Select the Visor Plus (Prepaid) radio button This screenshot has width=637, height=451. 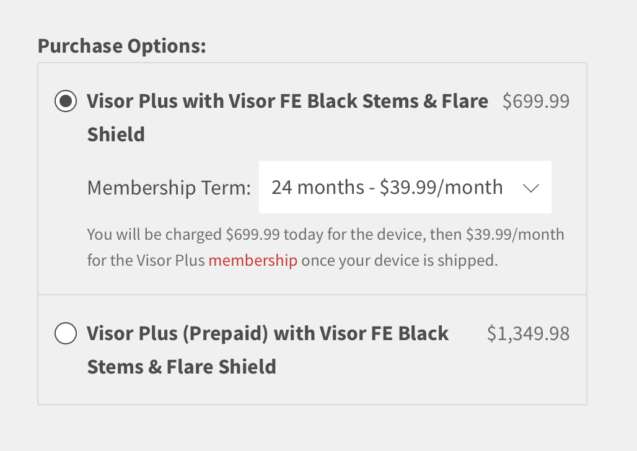pyautogui.click(x=66, y=334)
